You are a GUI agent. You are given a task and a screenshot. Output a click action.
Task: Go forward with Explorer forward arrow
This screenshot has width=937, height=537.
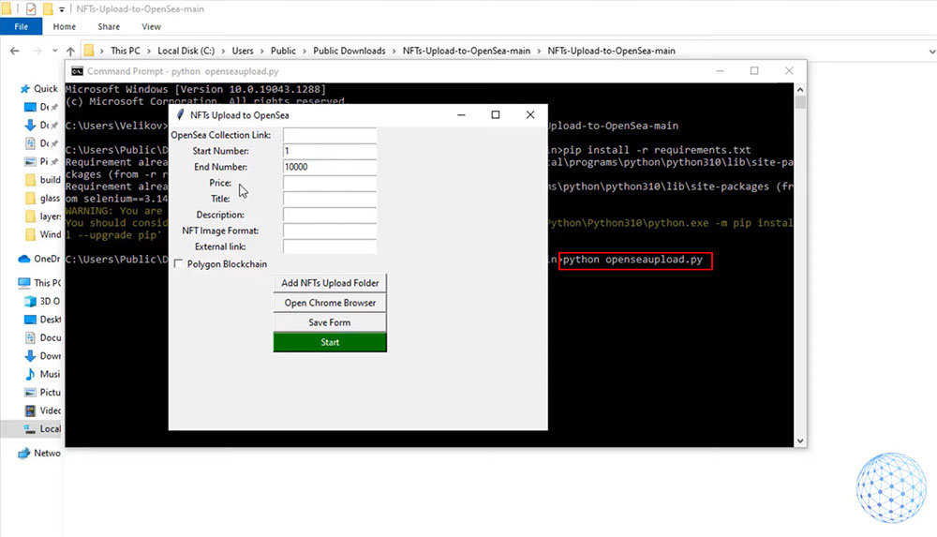point(37,51)
